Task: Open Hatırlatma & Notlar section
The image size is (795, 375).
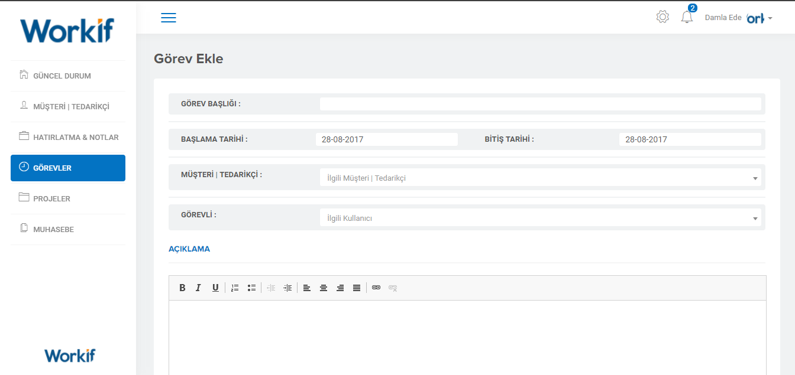Action: [x=68, y=137]
